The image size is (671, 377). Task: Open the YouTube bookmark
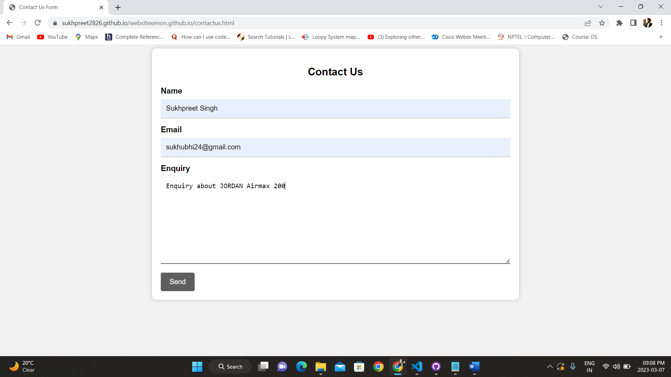52,37
